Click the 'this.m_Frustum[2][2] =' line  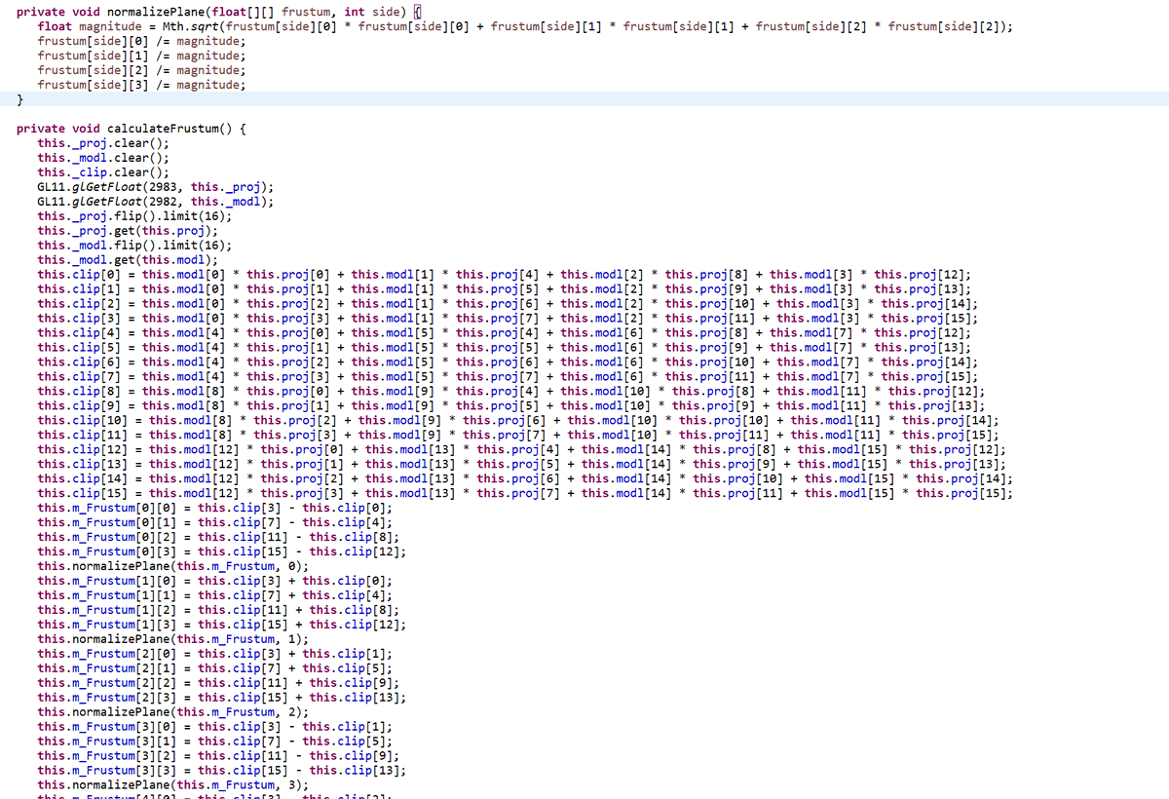(218, 683)
